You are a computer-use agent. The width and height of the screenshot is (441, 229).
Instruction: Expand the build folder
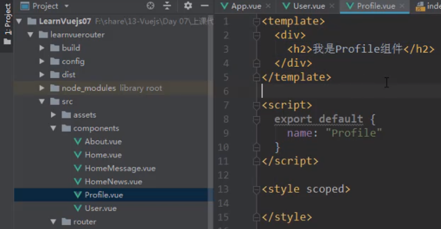click(42, 48)
